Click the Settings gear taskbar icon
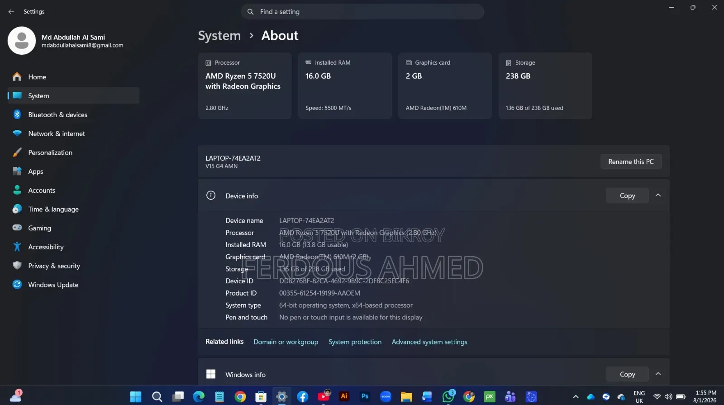This screenshot has width=724, height=405. tap(282, 397)
